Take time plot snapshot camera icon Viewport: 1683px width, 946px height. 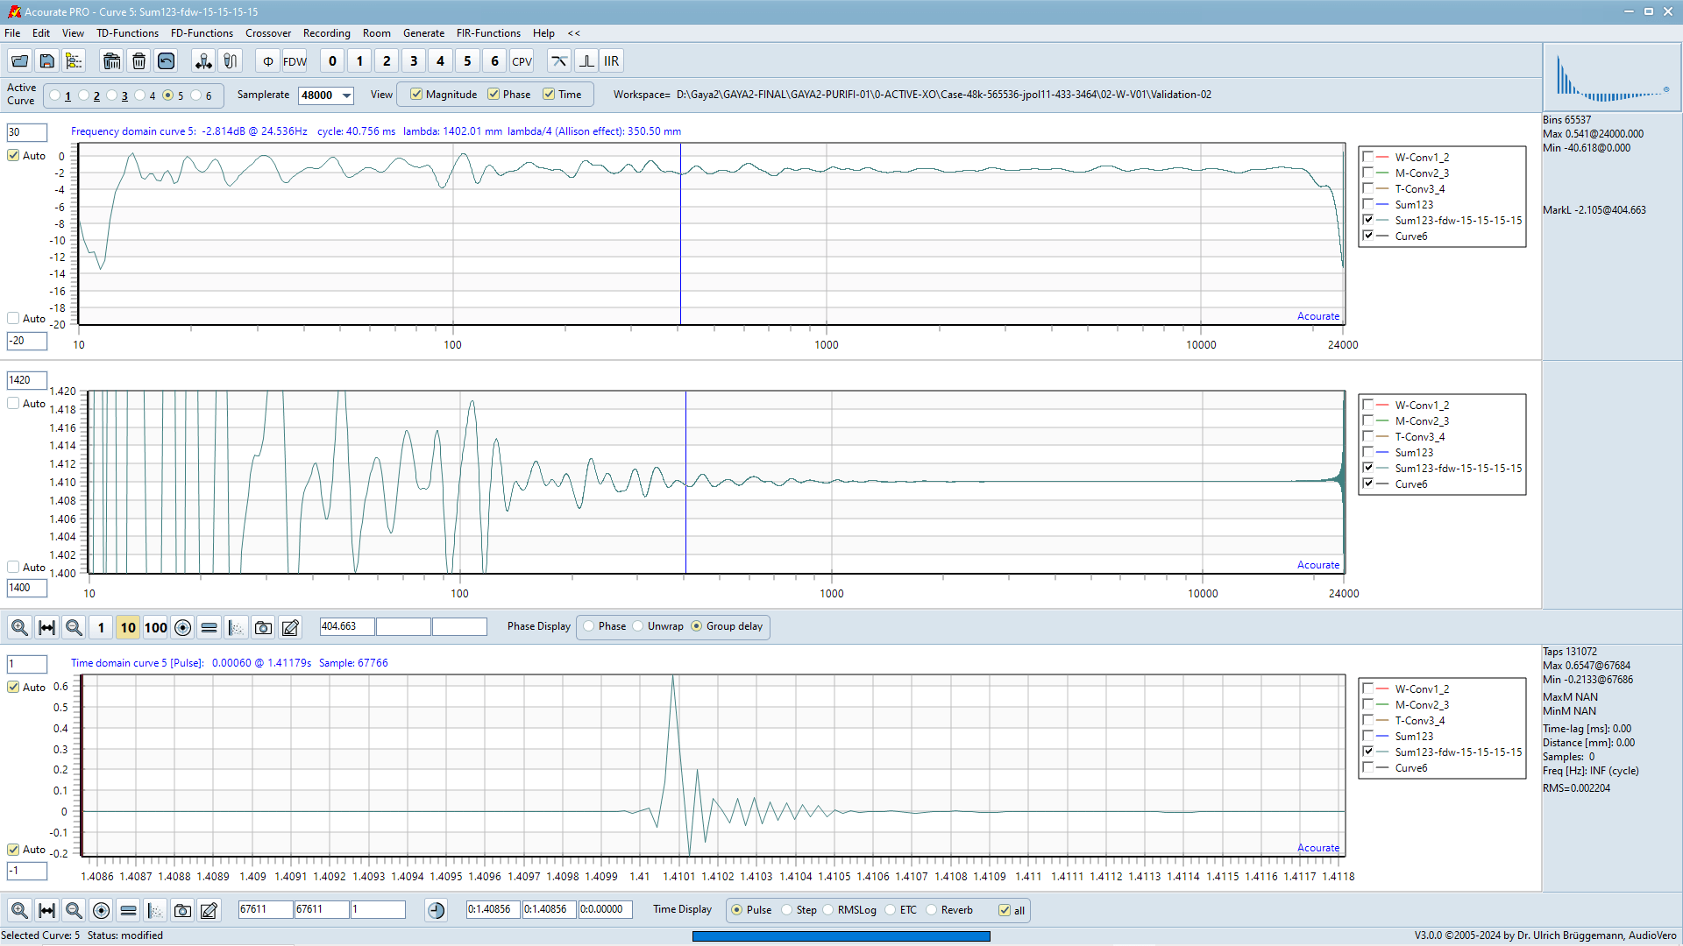tap(182, 910)
